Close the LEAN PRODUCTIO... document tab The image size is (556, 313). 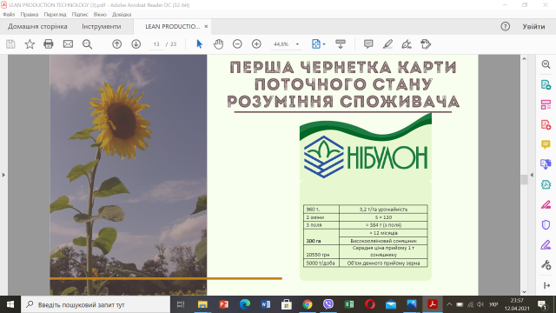coord(206,27)
